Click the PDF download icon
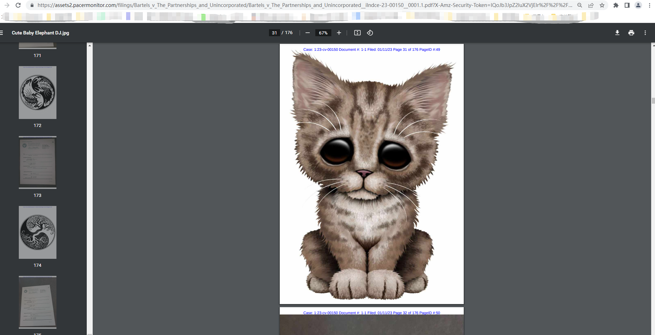This screenshot has height=335, width=655. pos(617,33)
